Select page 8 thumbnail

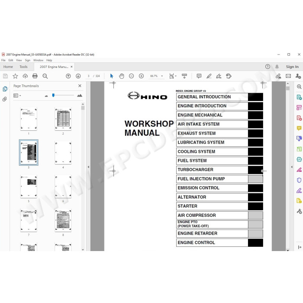click(63, 220)
